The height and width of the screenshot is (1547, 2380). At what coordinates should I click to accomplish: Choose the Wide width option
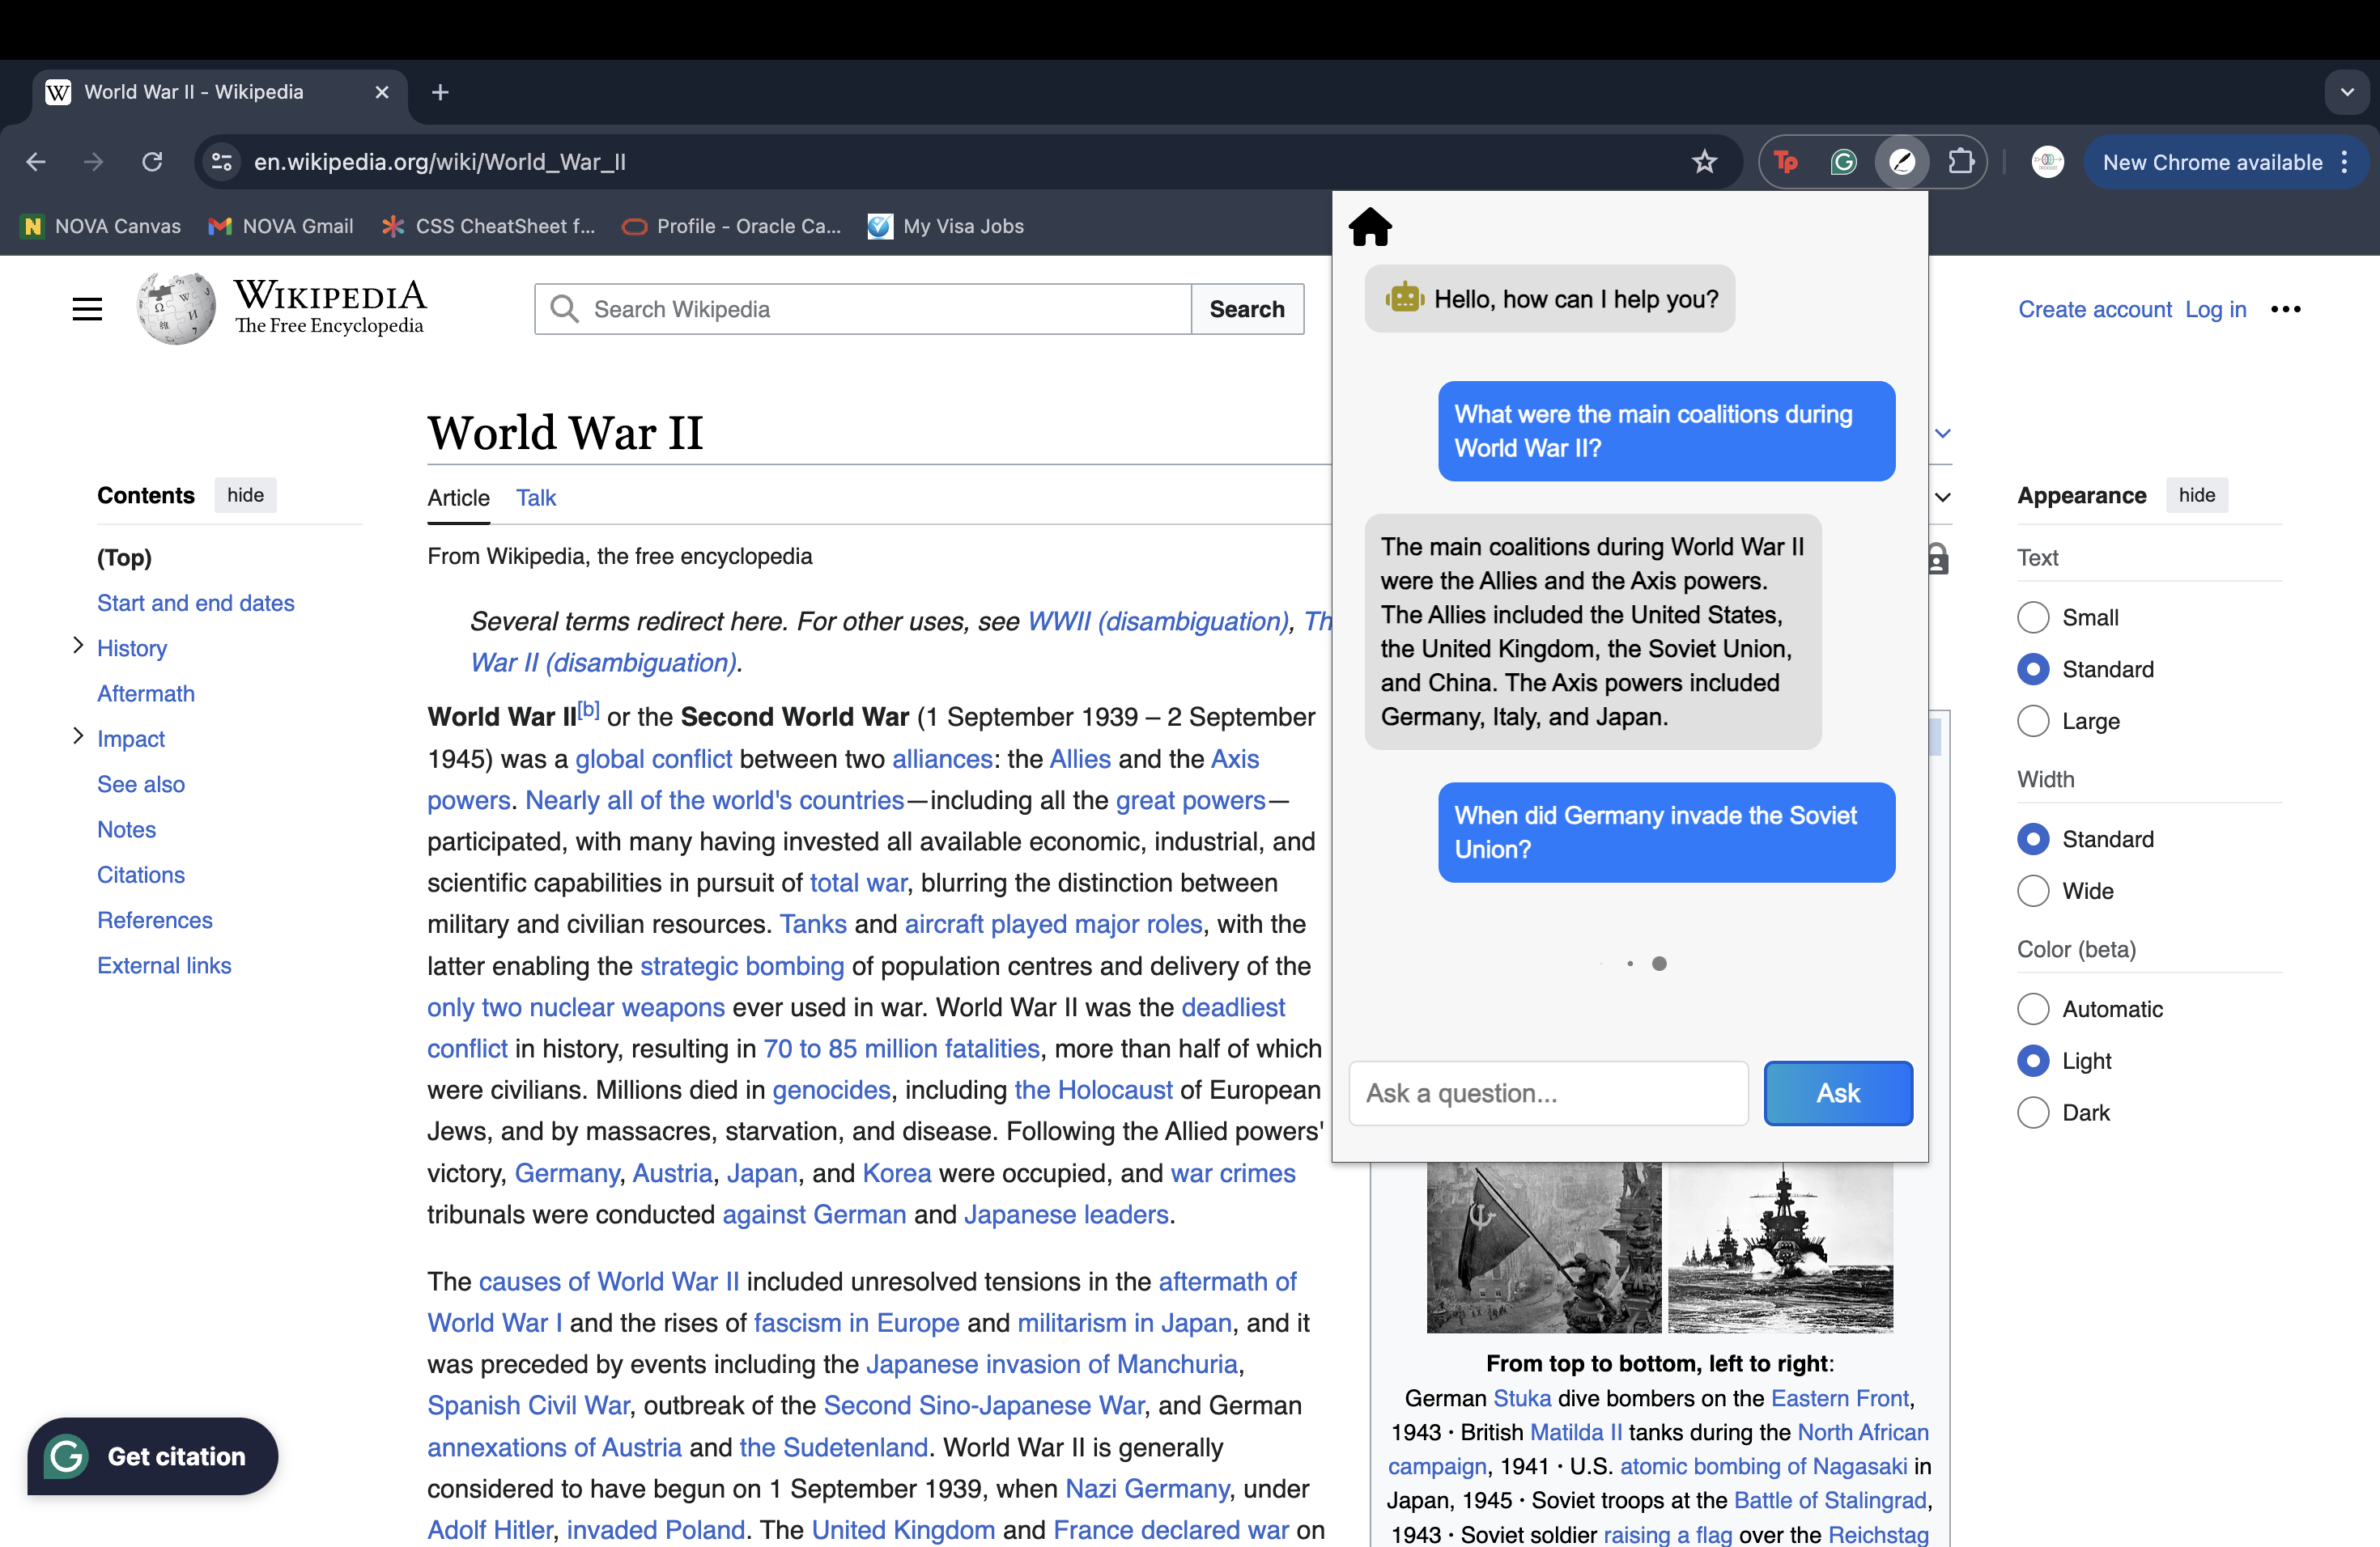[x=2033, y=892]
